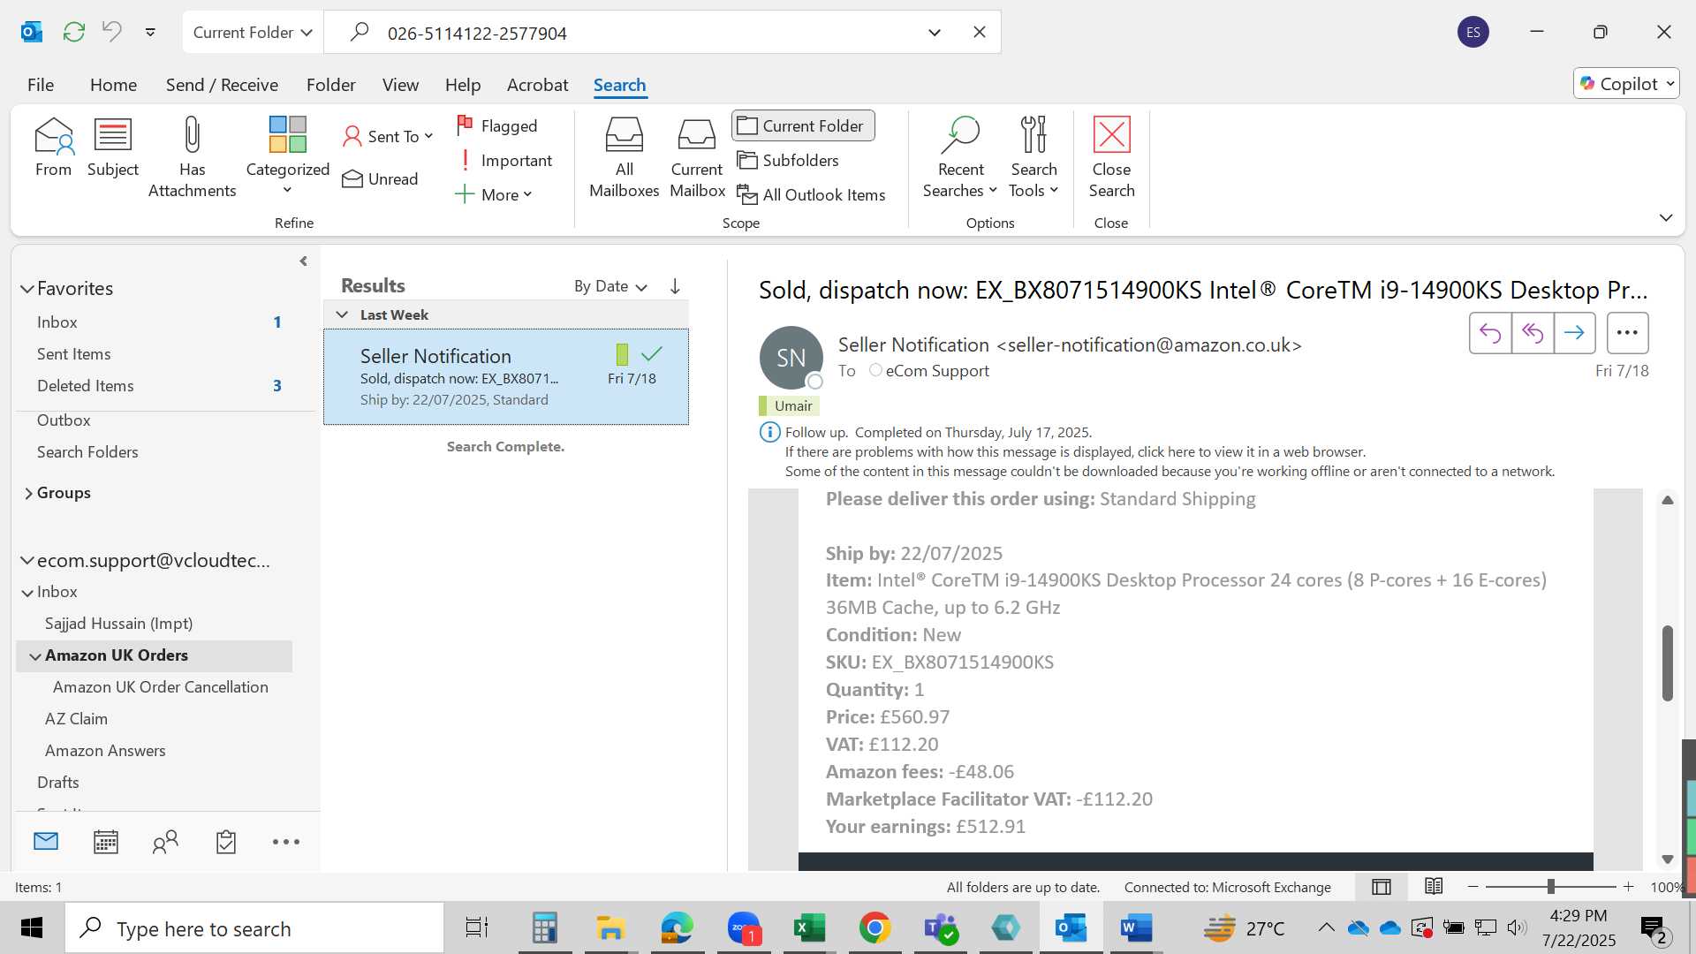This screenshot has height=954, width=1696.
Task: Click the green category swatch on Seller Notification
Action: (622, 355)
